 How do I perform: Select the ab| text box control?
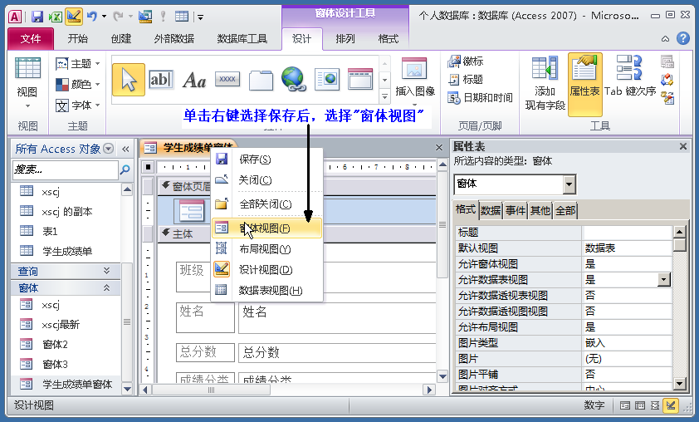pos(160,80)
